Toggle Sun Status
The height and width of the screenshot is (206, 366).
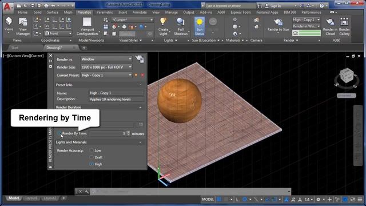(x=200, y=26)
